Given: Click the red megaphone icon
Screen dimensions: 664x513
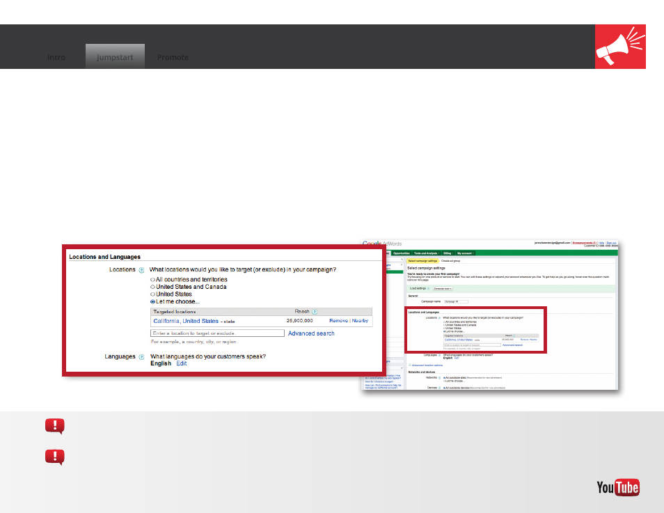Looking at the screenshot, I should 620,47.
